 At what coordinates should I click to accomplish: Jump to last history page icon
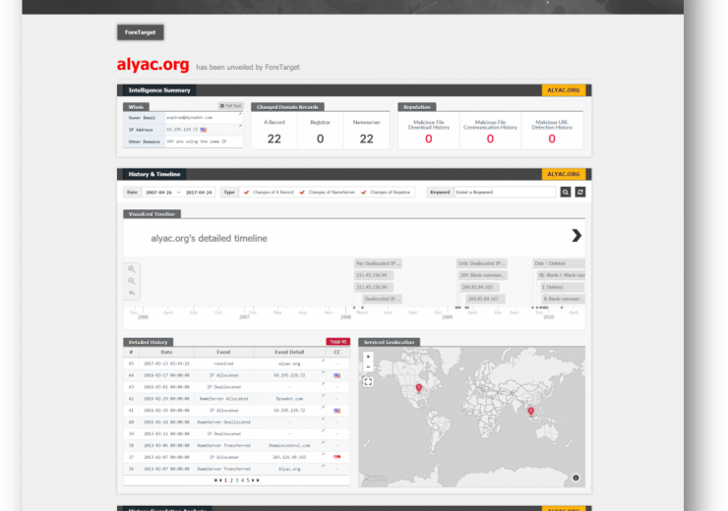(x=258, y=481)
